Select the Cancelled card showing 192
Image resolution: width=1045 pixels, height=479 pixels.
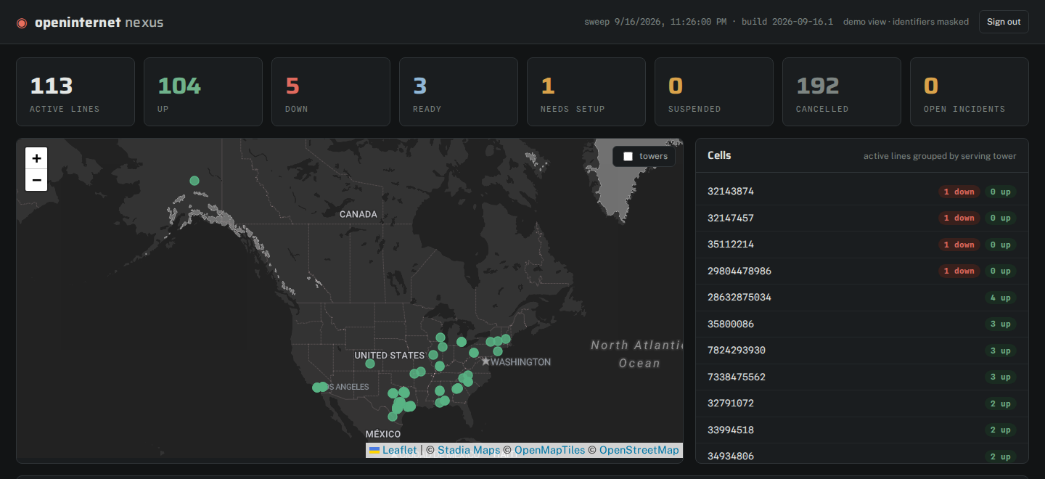(842, 91)
